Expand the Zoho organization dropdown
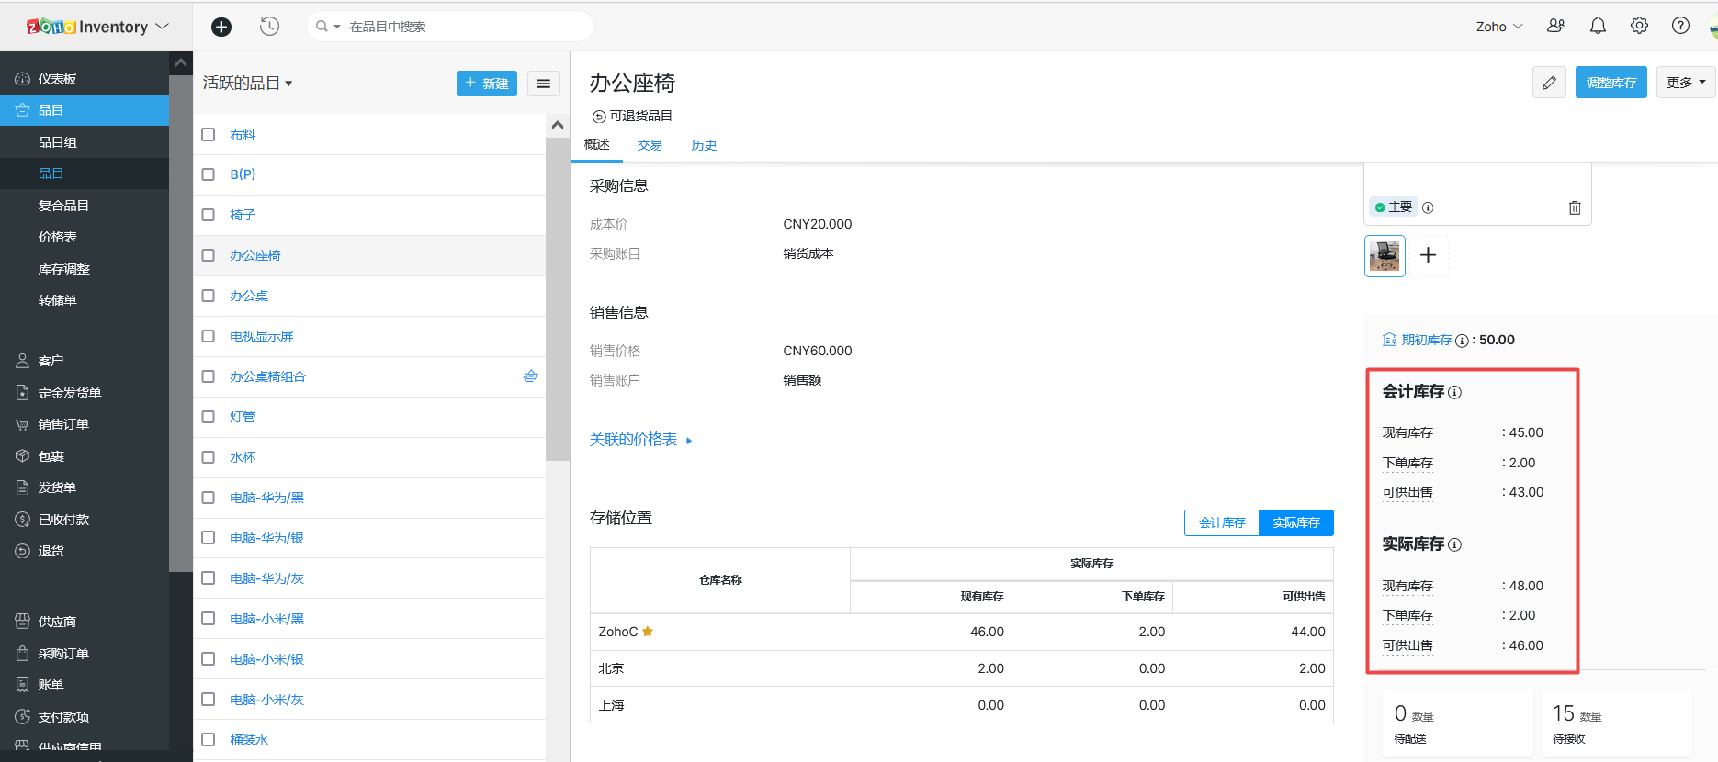The image size is (1718, 762). (x=1498, y=27)
